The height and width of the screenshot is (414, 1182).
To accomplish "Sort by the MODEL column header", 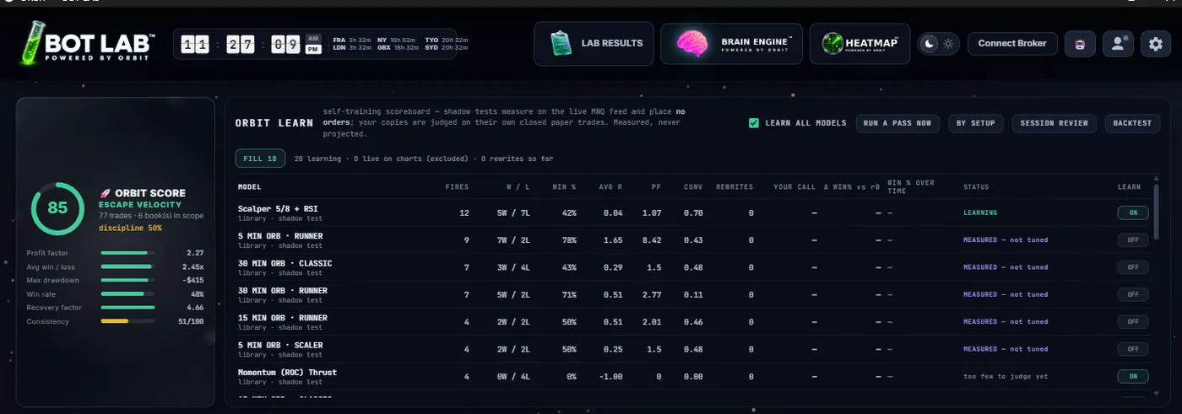I will point(249,187).
